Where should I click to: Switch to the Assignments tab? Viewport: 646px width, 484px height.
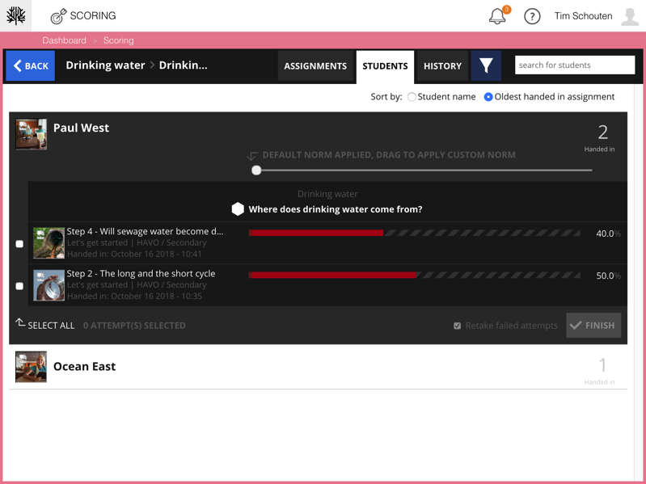pyautogui.click(x=315, y=66)
